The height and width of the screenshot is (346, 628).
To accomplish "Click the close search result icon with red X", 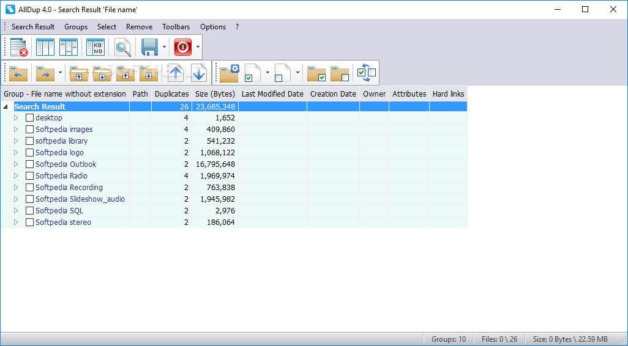I will pos(18,47).
